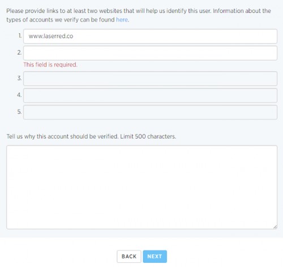Select the empty second website link field
This screenshot has width=283, height=272.
point(150,53)
